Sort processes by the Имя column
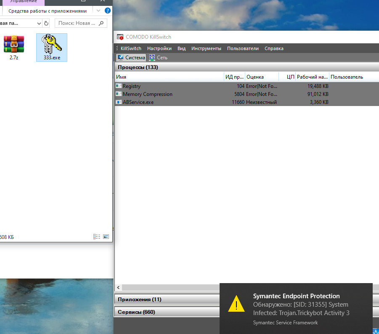 (x=169, y=77)
